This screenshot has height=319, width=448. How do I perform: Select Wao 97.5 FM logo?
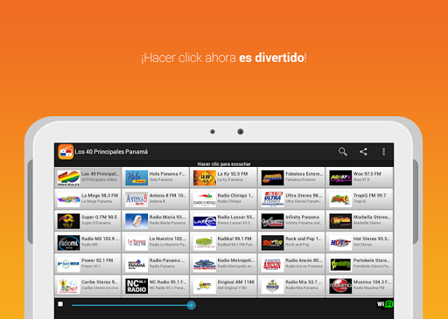[340, 178]
